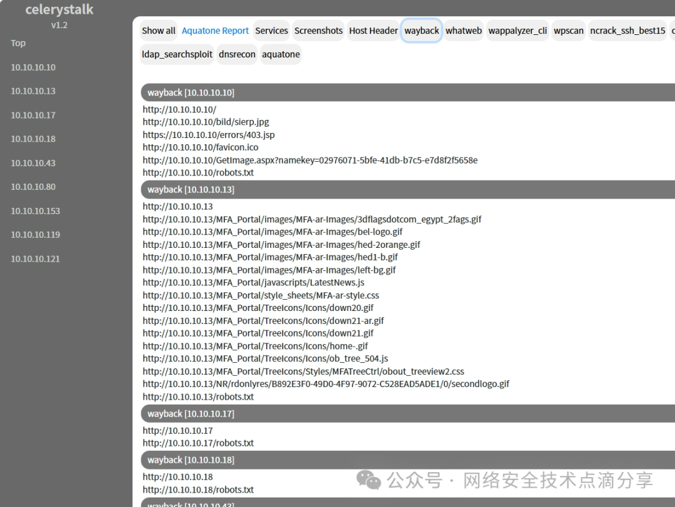Click the celerystalk title

click(59, 9)
